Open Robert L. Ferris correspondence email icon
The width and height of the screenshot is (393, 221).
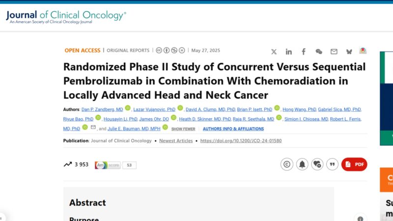click(93, 127)
